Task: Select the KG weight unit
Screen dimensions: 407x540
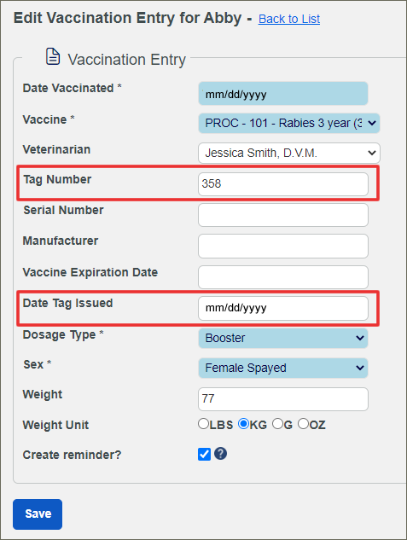Action: point(243,424)
